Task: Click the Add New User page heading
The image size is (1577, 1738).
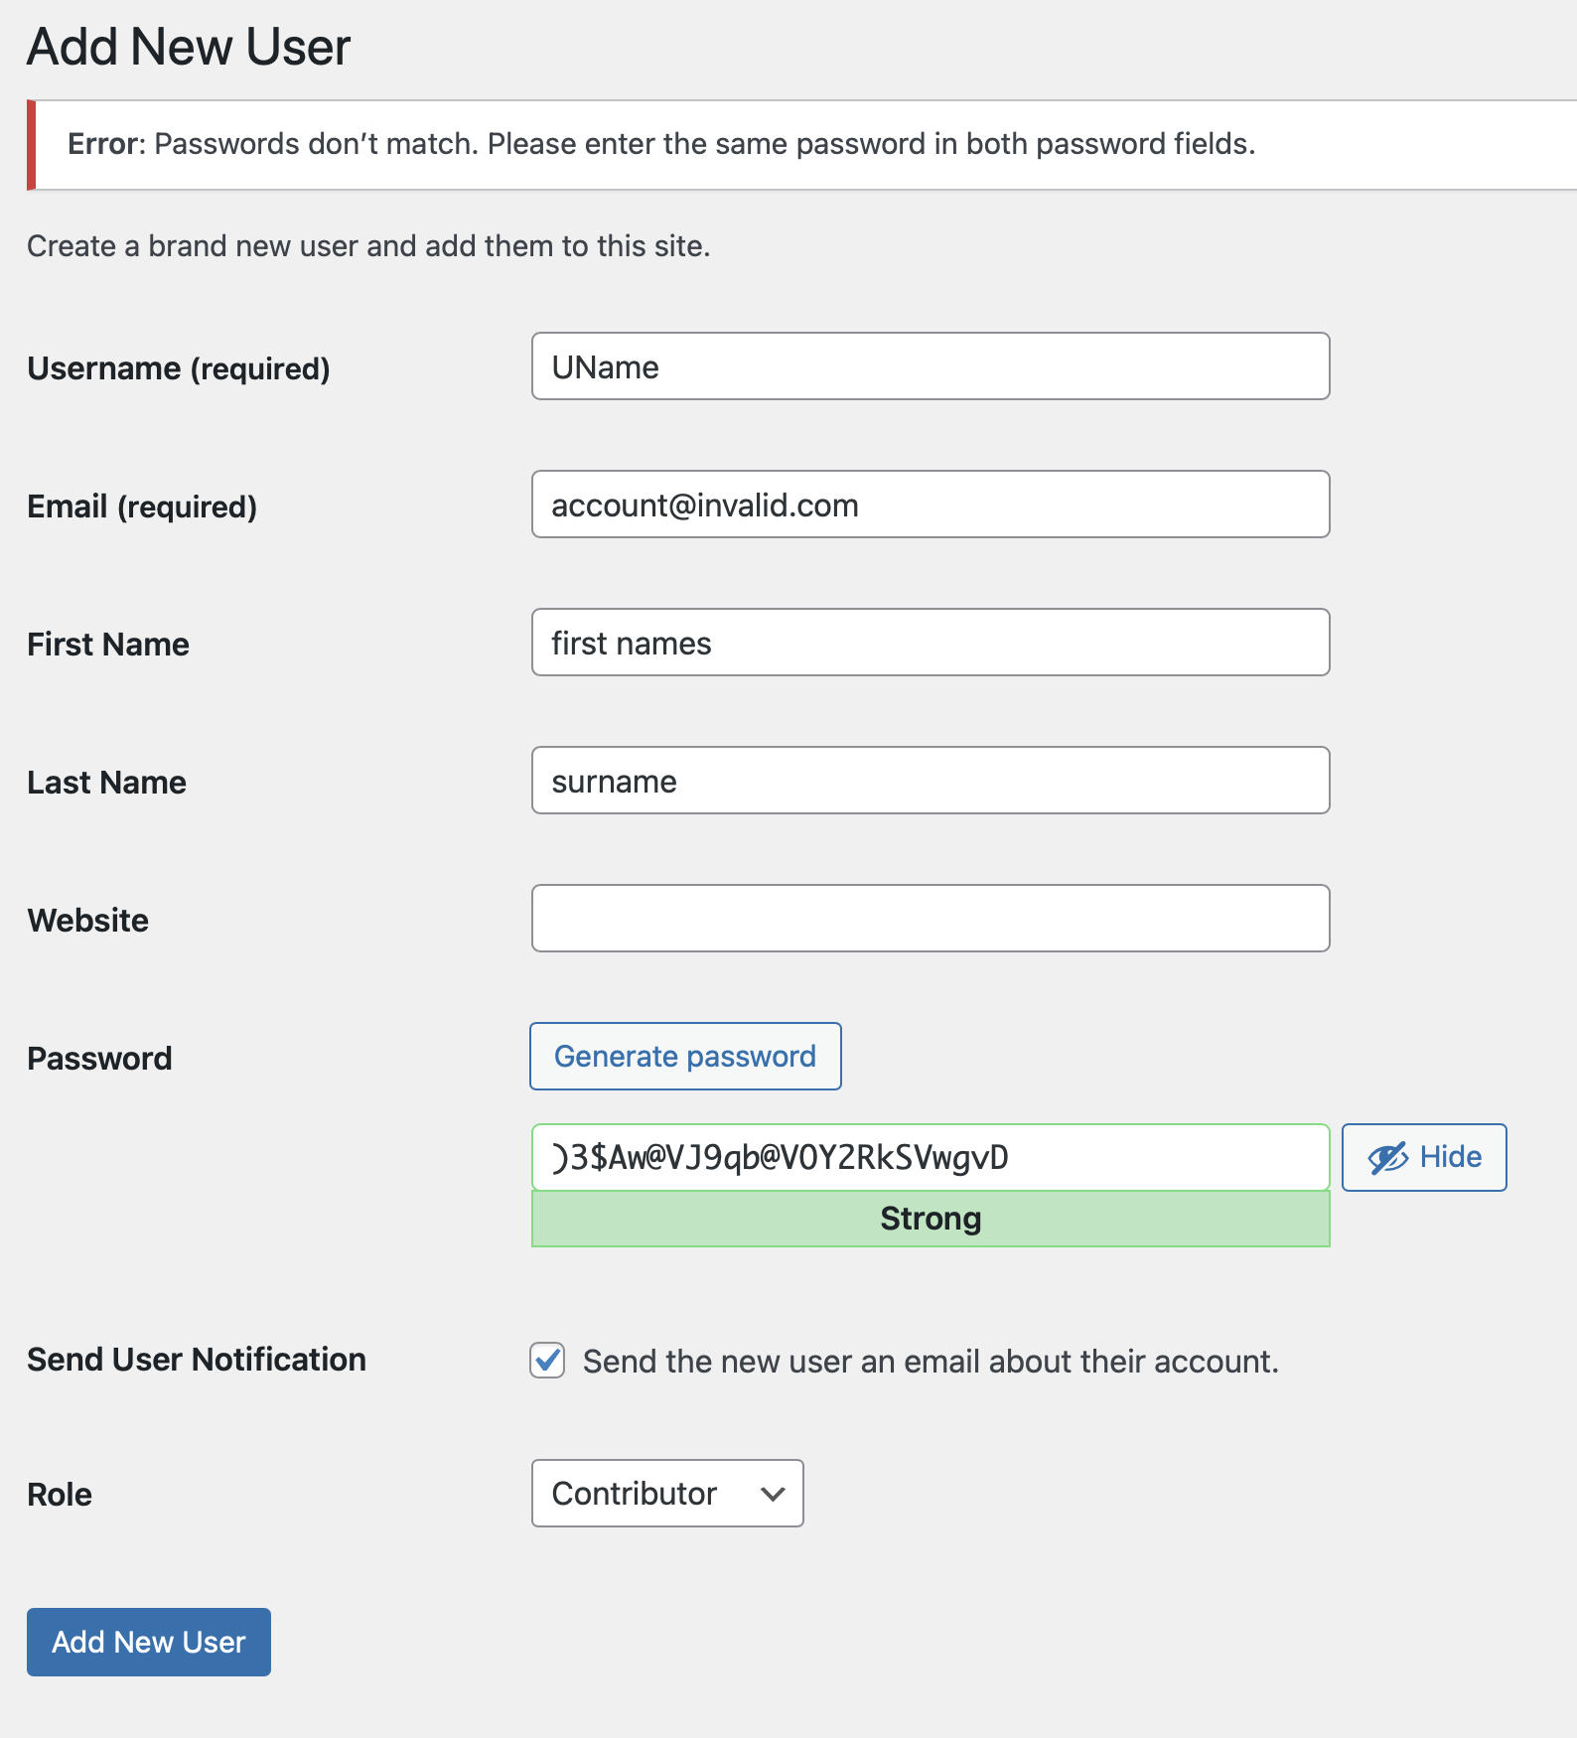Action: [x=189, y=47]
